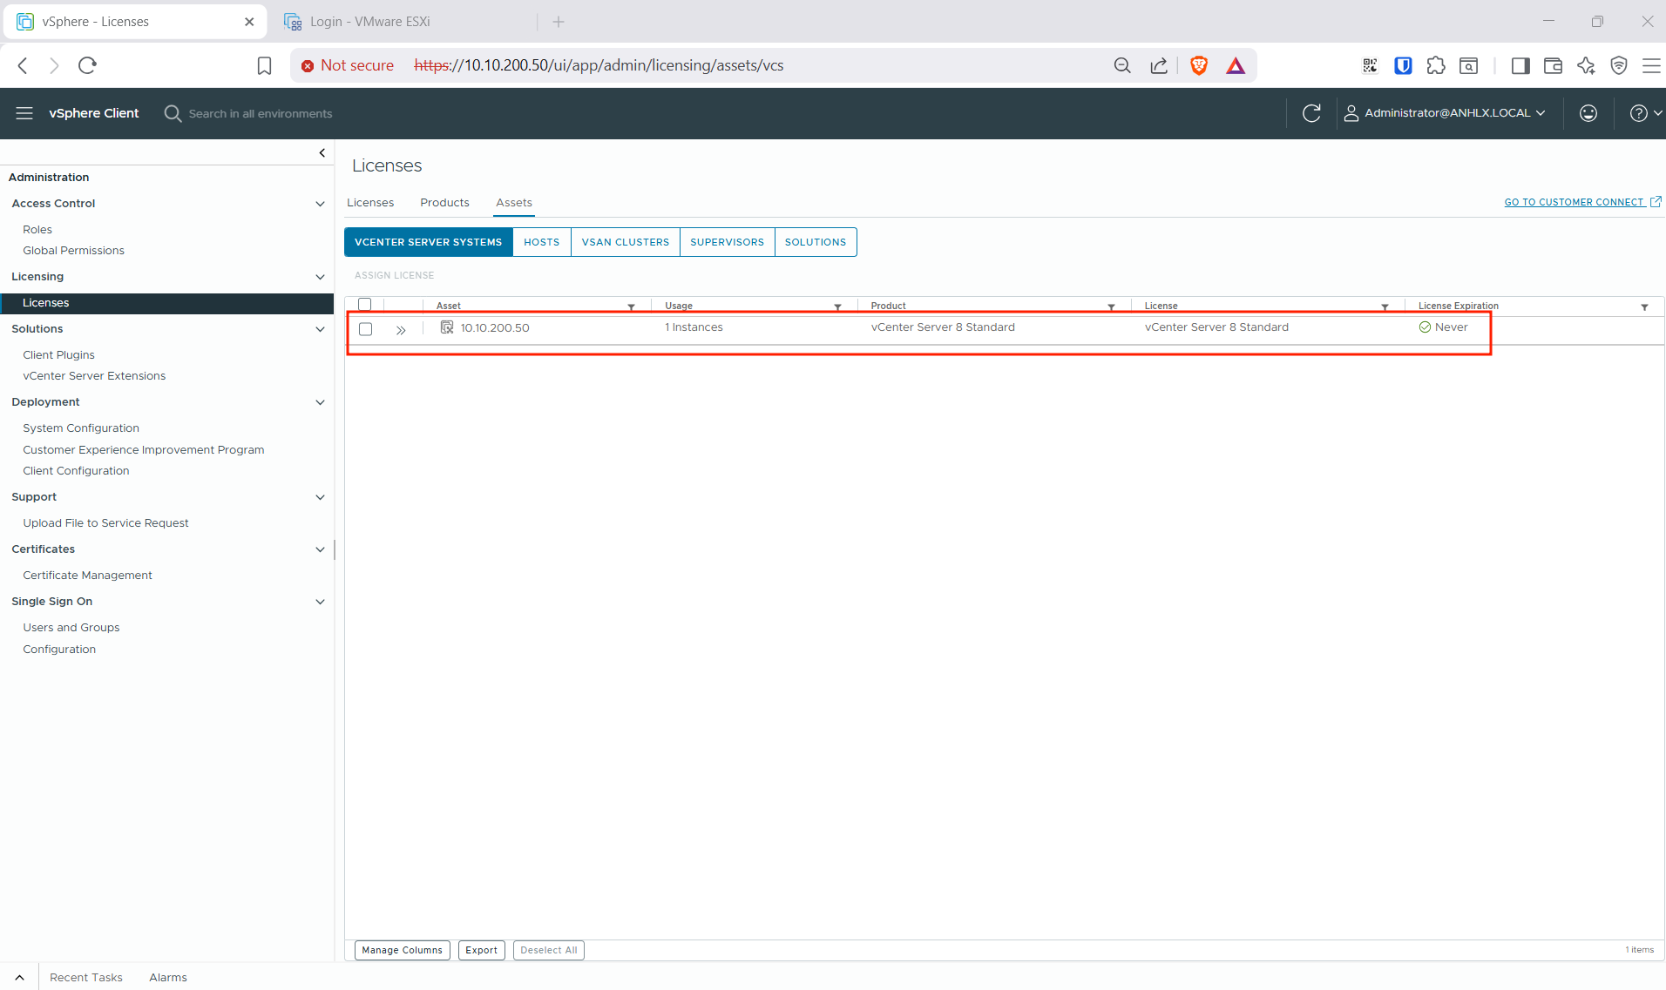This screenshot has height=990, width=1666.
Task: Select all assets with header checkbox
Action: coord(365,305)
